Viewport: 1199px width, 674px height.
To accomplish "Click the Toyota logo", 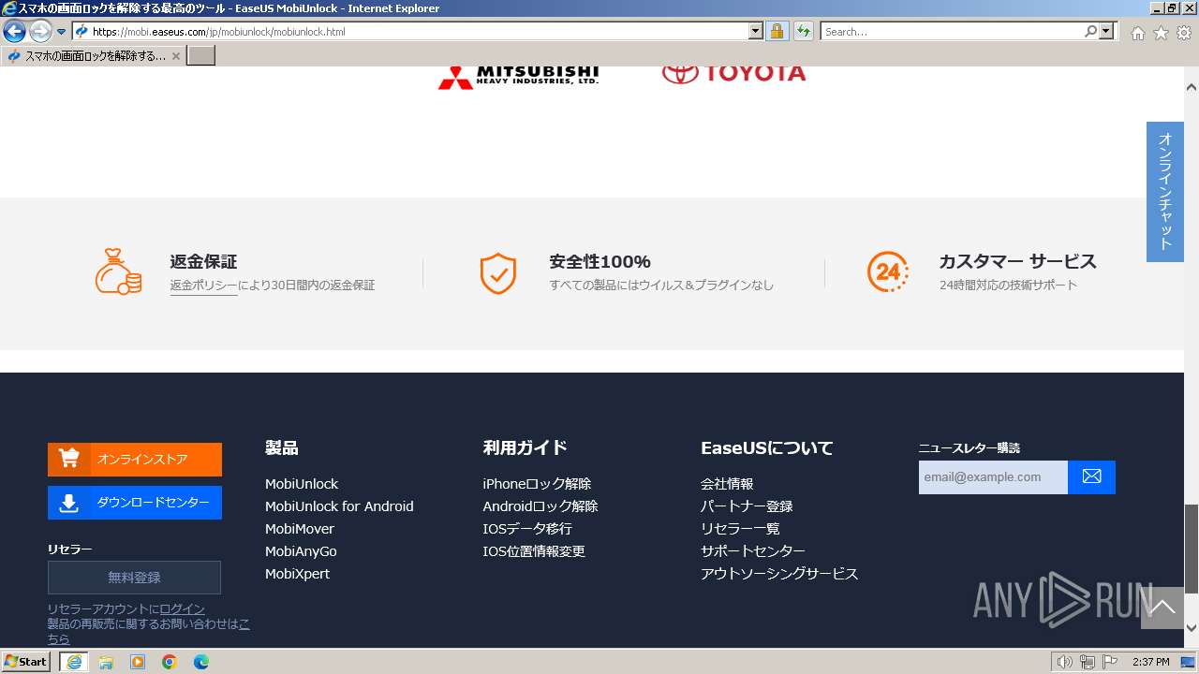I will (x=733, y=74).
